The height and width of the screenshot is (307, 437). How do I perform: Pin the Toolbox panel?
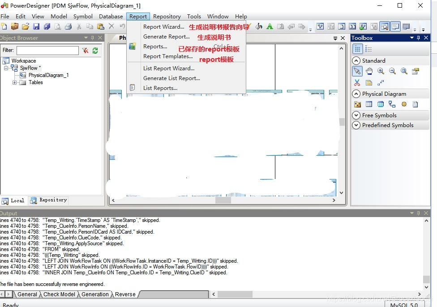[x=418, y=38]
